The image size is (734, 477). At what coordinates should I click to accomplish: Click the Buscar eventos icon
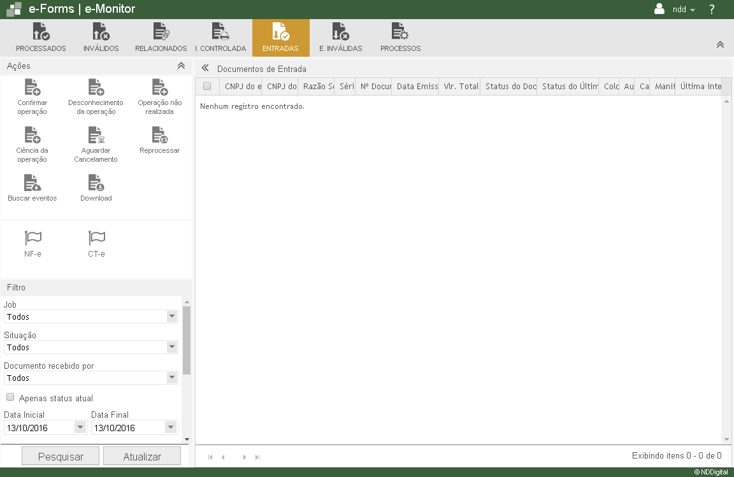point(32,183)
